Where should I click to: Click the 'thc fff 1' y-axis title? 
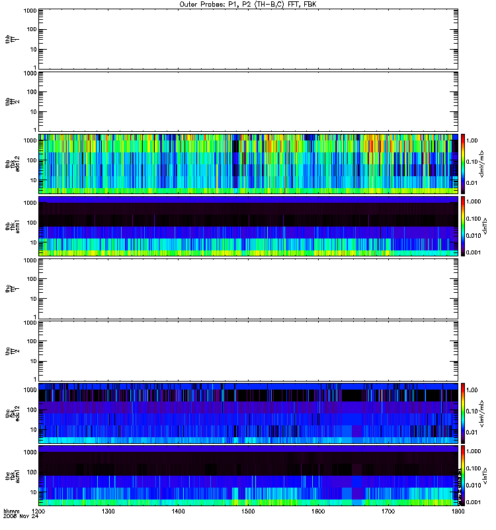tap(12, 289)
